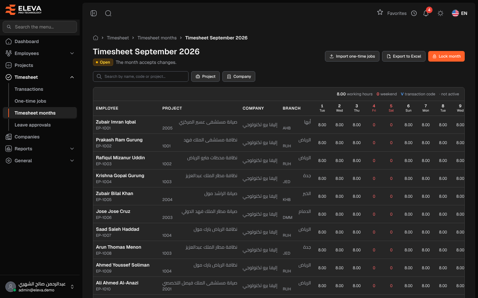Click the Timesheet checkmark sidebar icon
This screenshot has height=298, width=478.
click(x=9, y=77)
